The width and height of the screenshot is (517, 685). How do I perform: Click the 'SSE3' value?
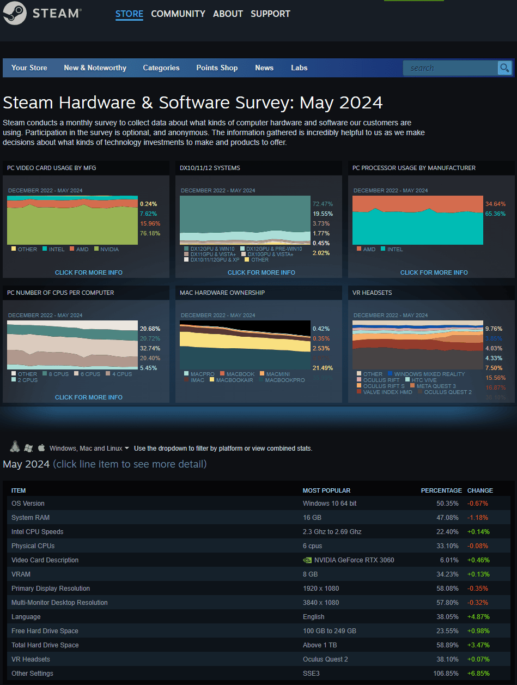point(311,674)
